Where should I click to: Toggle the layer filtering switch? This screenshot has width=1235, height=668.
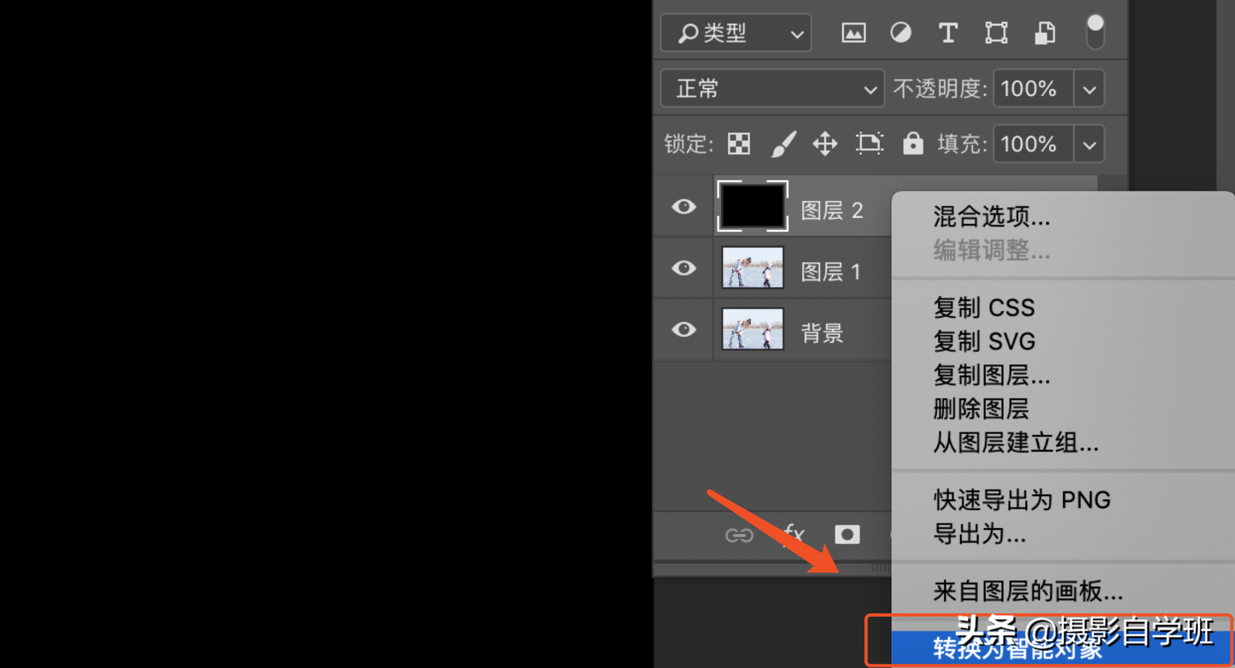(x=1095, y=31)
